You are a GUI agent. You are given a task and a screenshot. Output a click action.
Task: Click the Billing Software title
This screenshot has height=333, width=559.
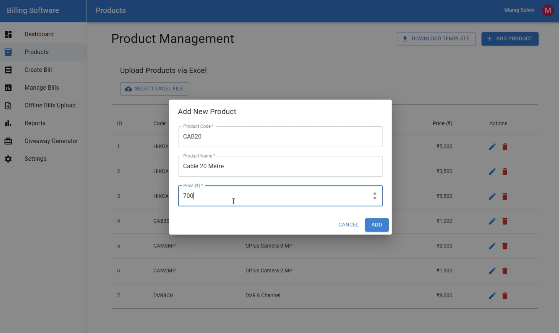point(33,10)
